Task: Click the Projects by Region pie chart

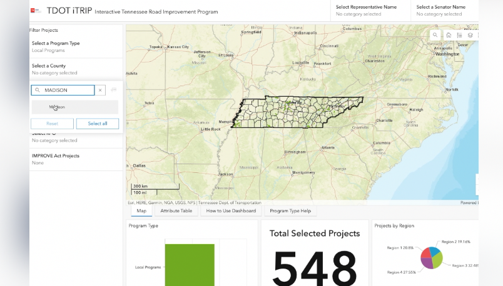Action: click(431, 257)
